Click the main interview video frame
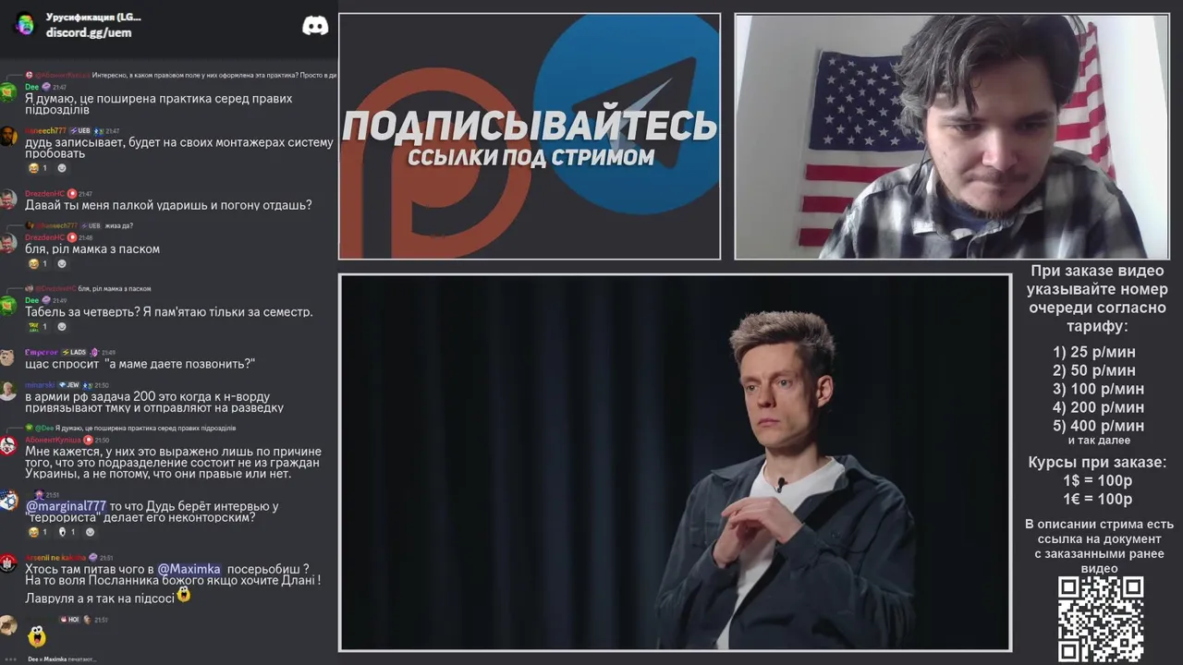This screenshot has height=665, width=1183. (x=675, y=462)
